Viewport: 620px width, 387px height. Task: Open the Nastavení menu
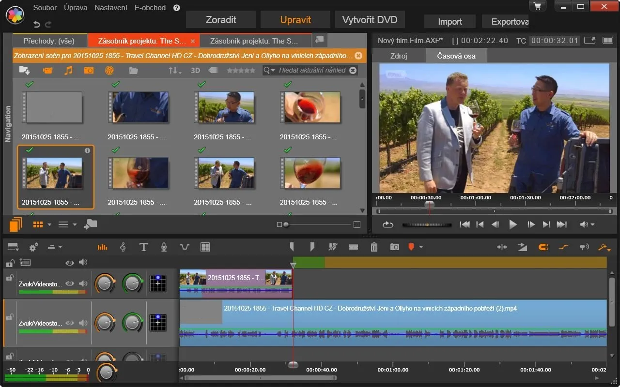coord(111,8)
